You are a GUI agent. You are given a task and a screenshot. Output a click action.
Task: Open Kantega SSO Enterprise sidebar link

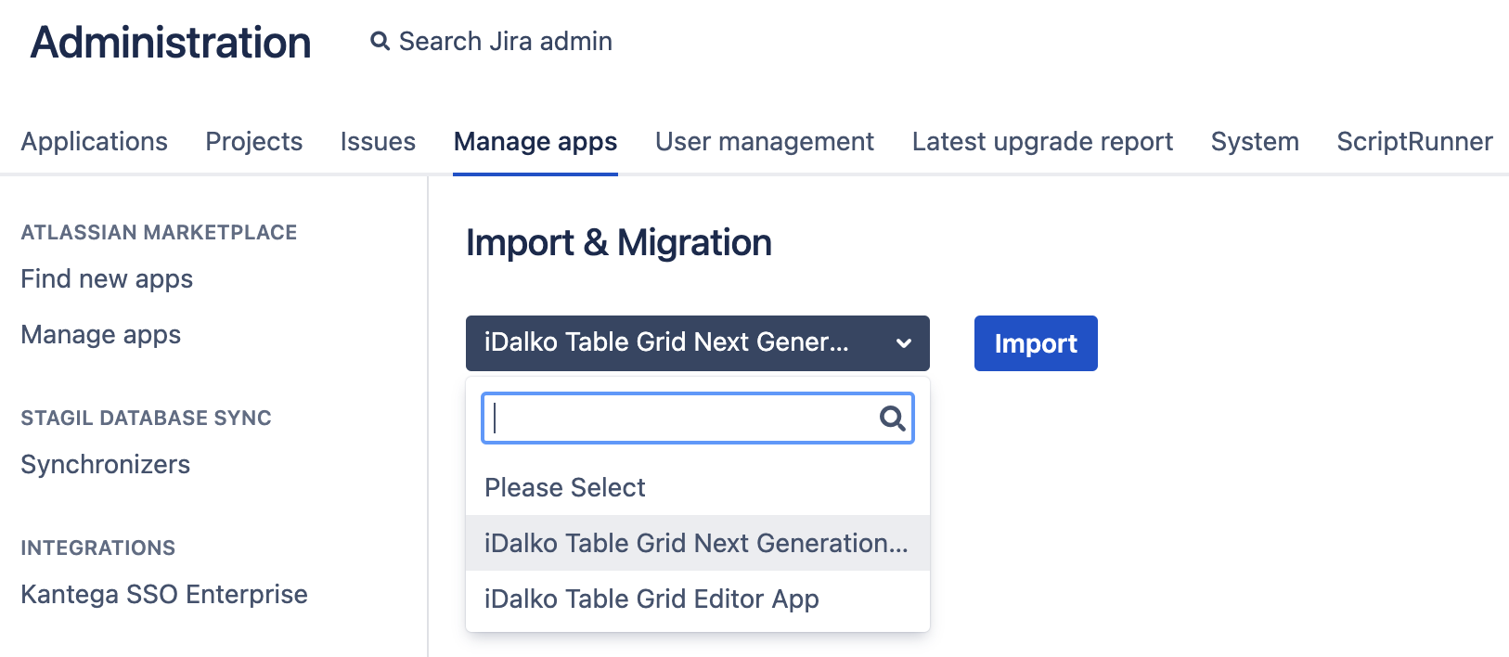coord(164,594)
